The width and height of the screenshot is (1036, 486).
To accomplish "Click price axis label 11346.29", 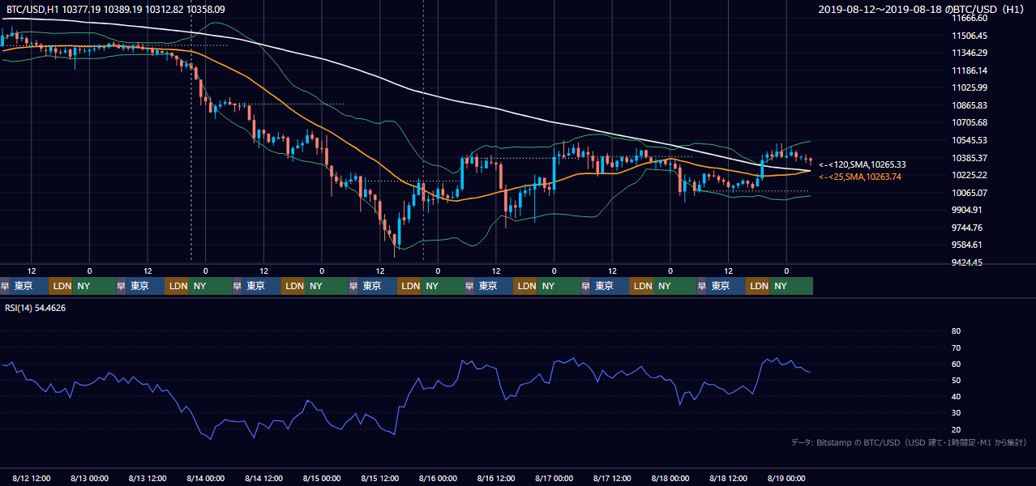I will tap(970, 53).
